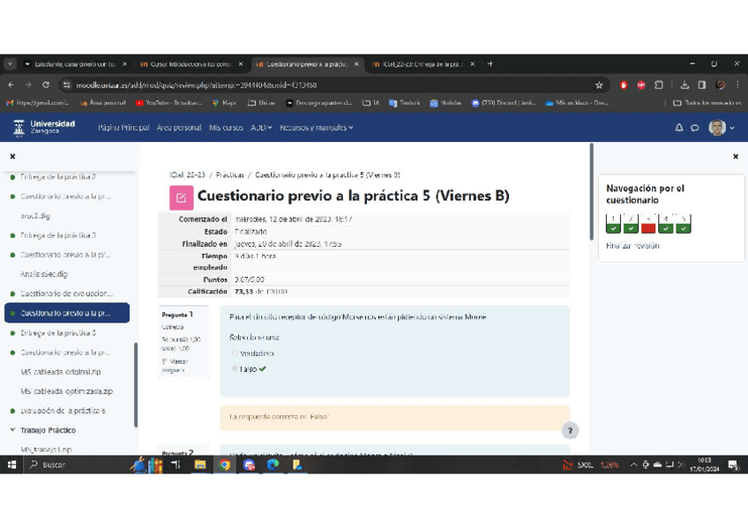Open the Maps bookmark in bookmarks bar
748x528 pixels.
(x=225, y=103)
